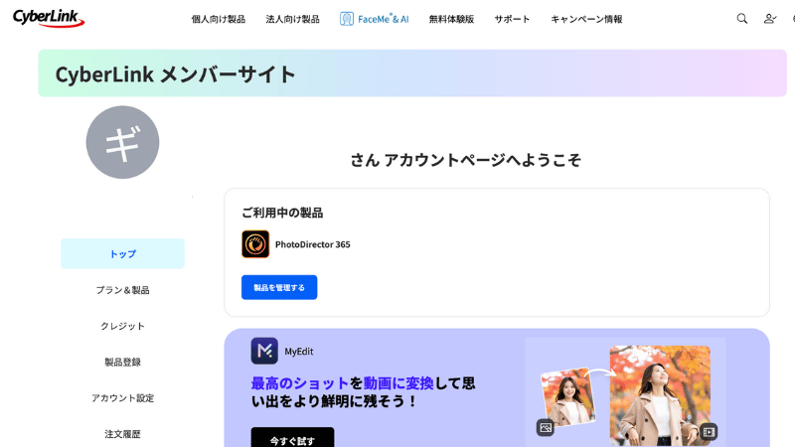The height and width of the screenshot is (447, 795).
Task: Open FaceMe & AI menu
Action: [x=375, y=19]
